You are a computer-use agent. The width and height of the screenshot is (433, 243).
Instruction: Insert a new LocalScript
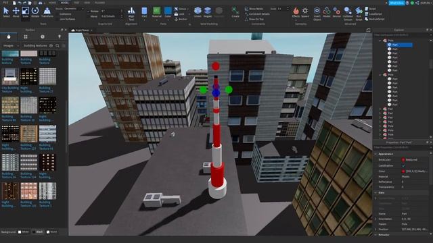coord(373,13)
